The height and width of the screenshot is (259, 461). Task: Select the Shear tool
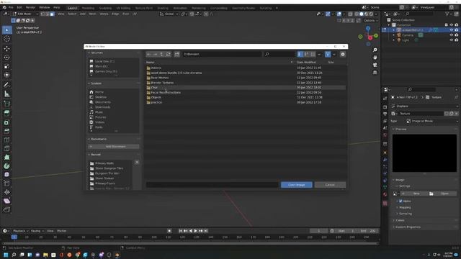tap(6, 201)
